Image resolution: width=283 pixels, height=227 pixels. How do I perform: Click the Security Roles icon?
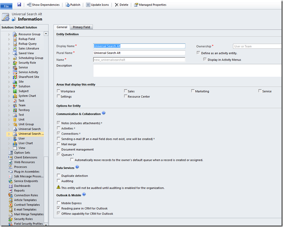[x=11, y=219]
